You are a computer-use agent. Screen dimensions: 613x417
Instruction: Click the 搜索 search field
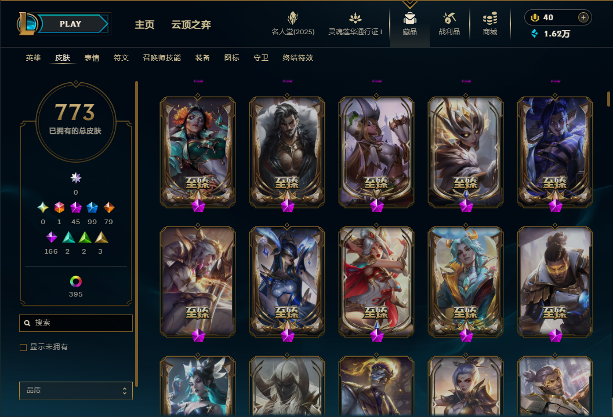click(76, 323)
